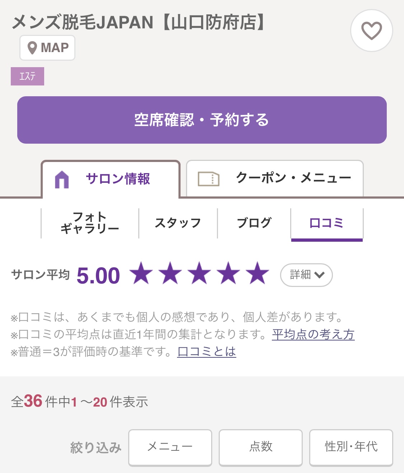Expand the 詳細 rating details

click(x=306, y=275)
